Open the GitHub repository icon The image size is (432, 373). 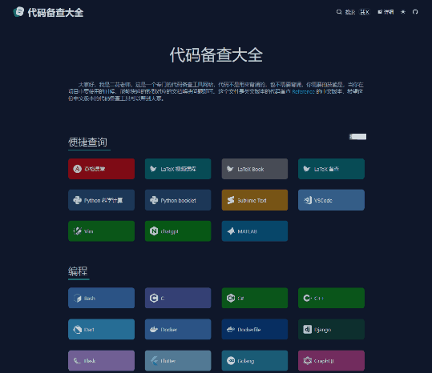coord(415,12)
